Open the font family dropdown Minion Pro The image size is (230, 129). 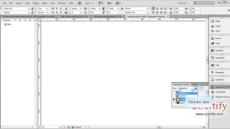[29, 9]
